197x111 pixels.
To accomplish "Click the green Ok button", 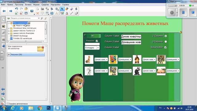I will [x=92, y=36].
